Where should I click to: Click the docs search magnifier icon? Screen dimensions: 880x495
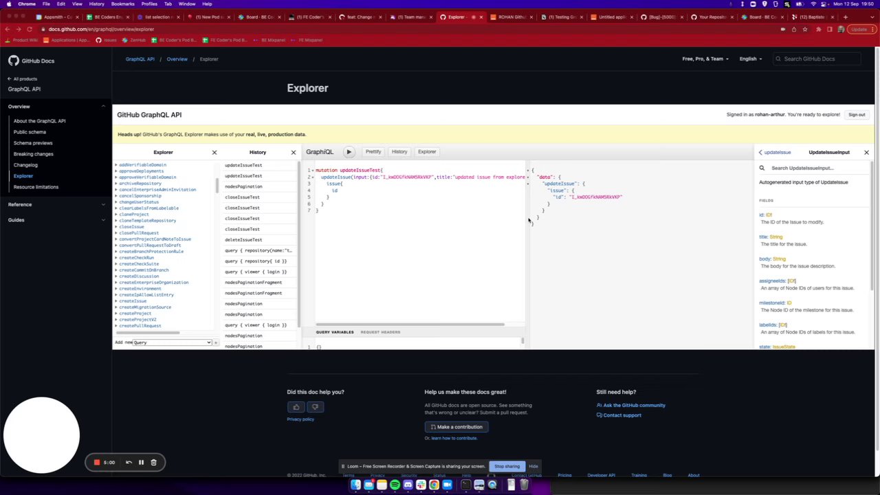(x=762, y=168)
